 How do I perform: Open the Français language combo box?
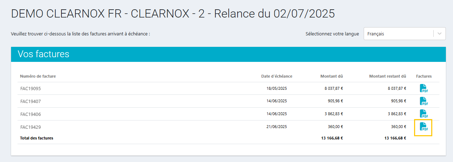click(x=398, y=34)
